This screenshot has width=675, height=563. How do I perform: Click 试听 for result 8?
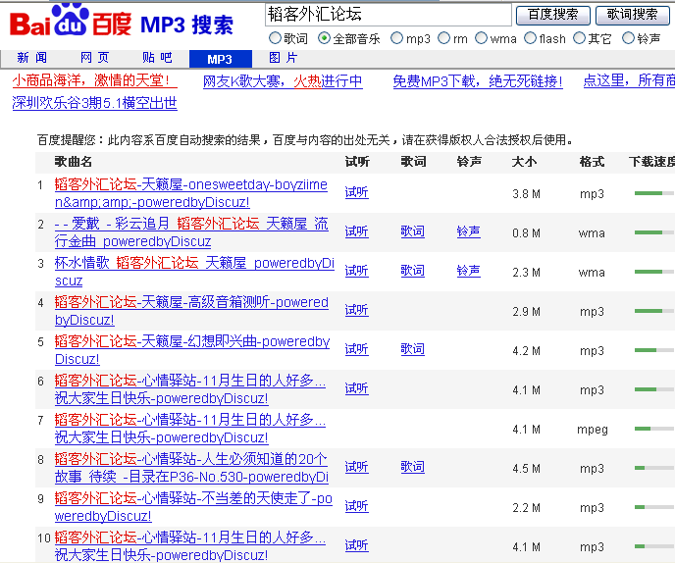pos(356,466)
